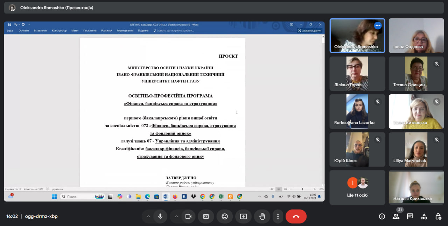
Task: Click the Спільний доступ share button
Action: click(x=309, y=30)
